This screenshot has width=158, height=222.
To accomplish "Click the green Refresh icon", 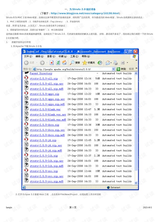I will pos(58,63).
